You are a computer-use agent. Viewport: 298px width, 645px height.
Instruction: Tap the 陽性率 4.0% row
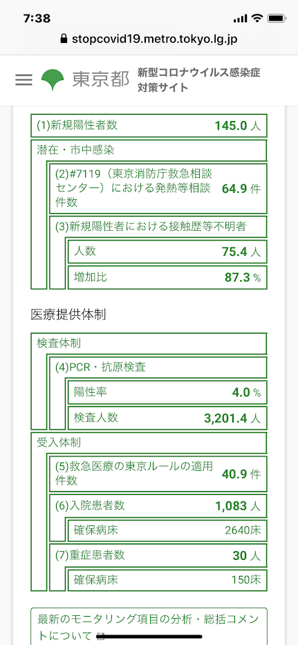pos(167,393)
